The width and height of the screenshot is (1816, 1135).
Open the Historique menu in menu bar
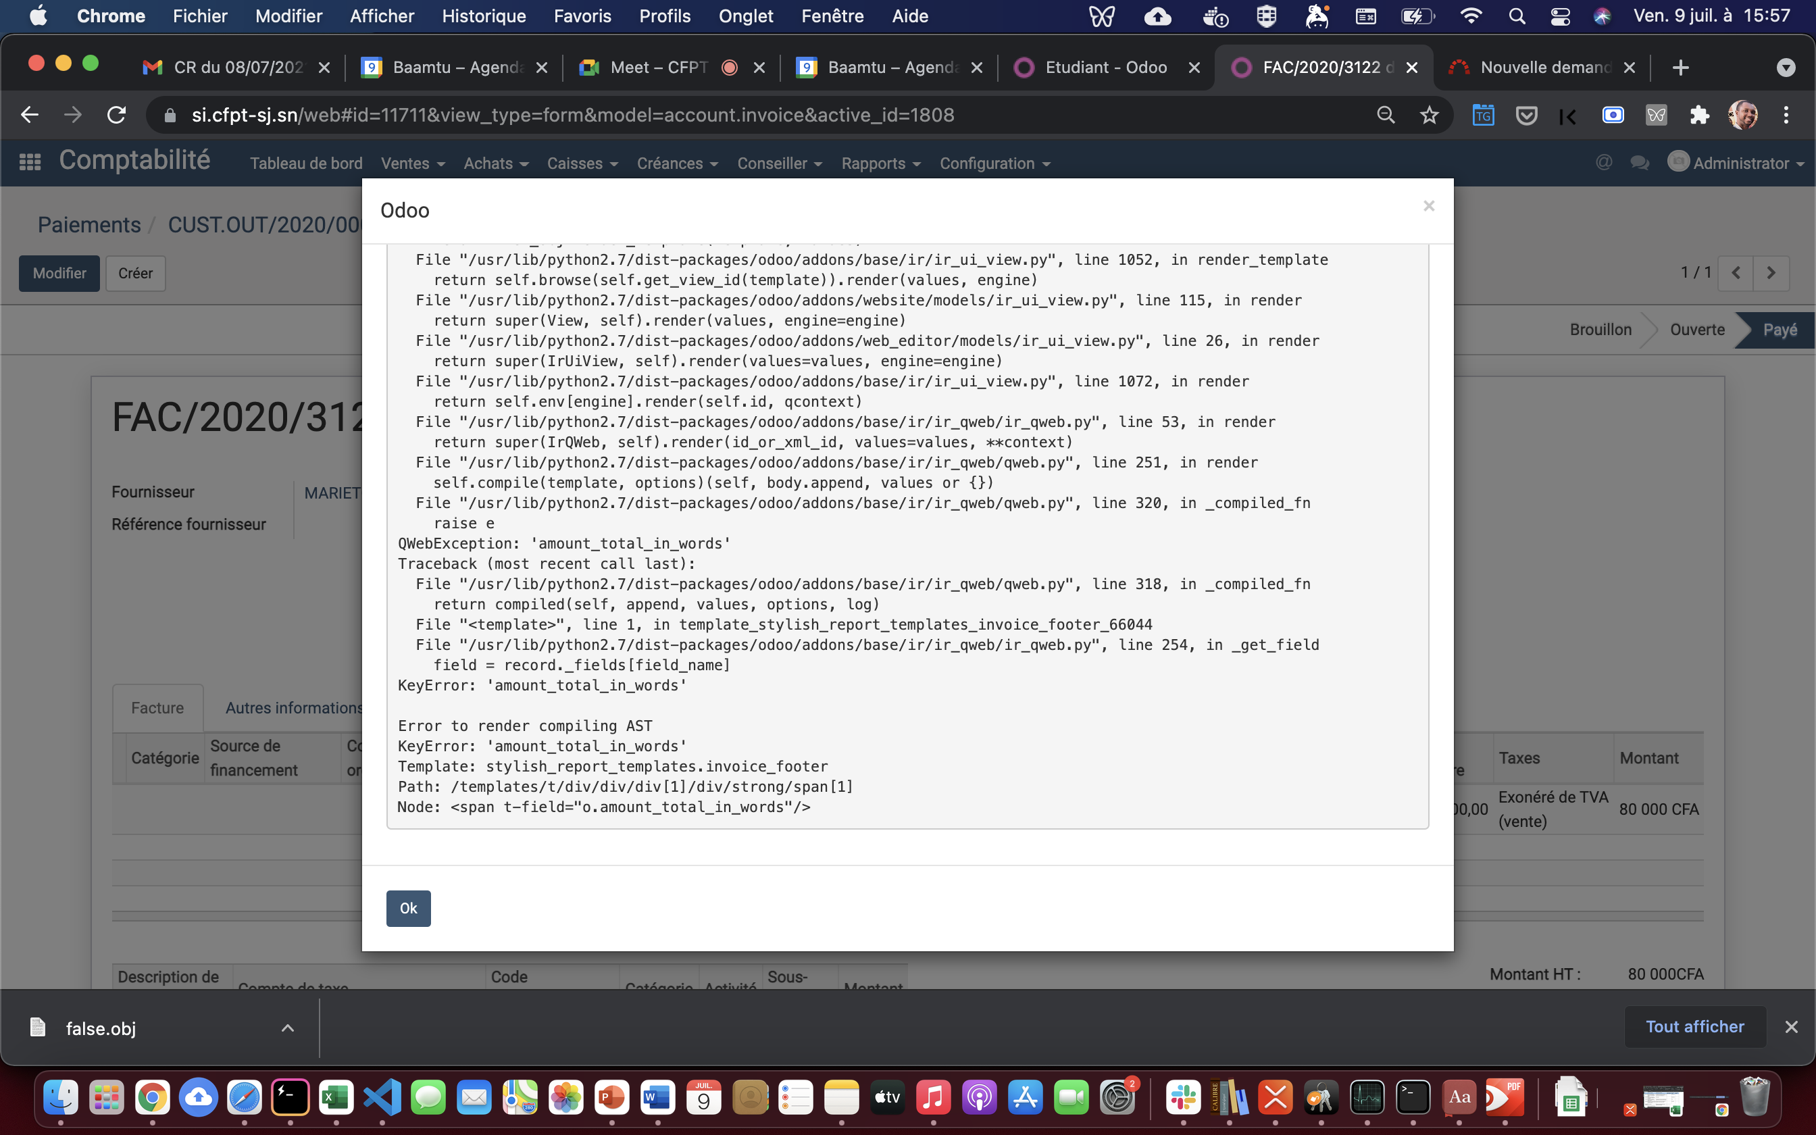coord(483,16)
